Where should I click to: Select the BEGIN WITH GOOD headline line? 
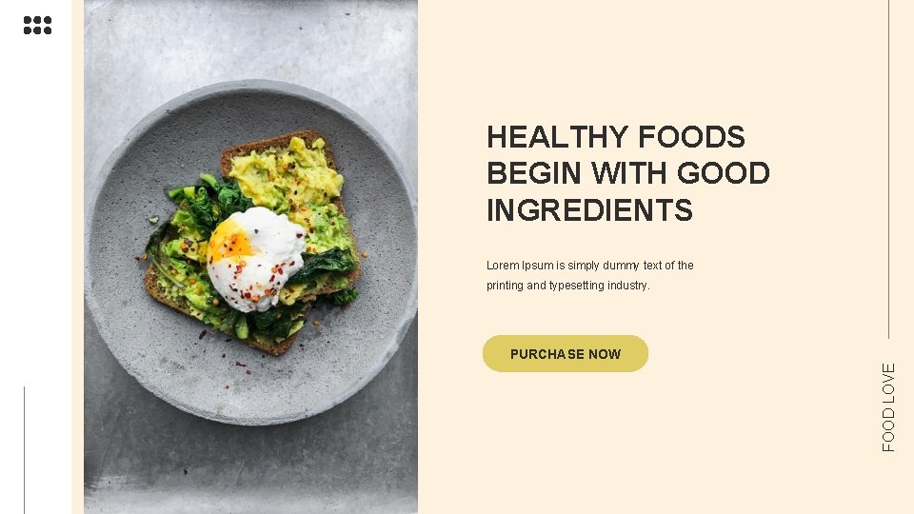(628, 173)
